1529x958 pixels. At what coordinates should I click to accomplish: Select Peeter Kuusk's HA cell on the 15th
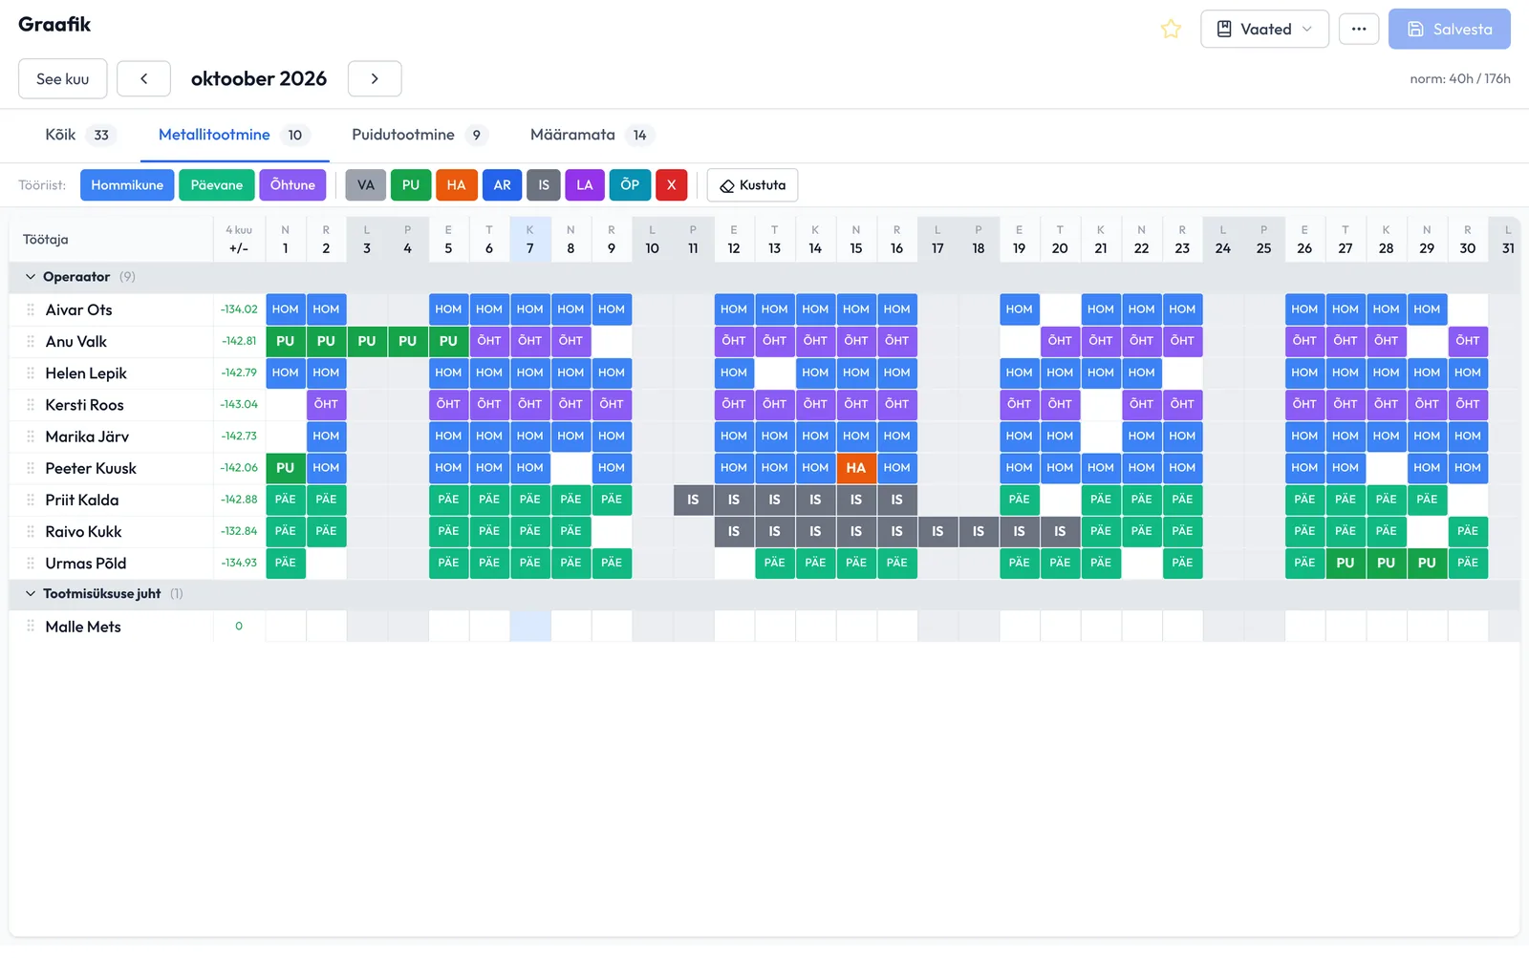(x=856, y=468)
